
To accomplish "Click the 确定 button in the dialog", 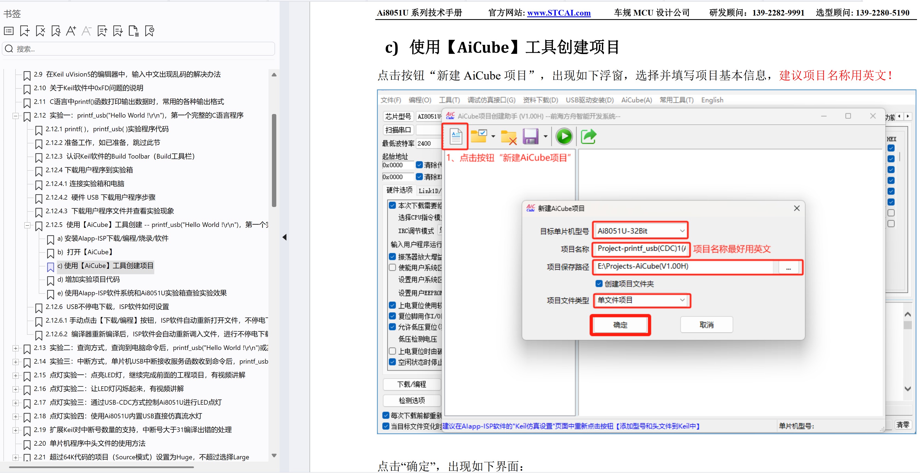I will point(620,325).
